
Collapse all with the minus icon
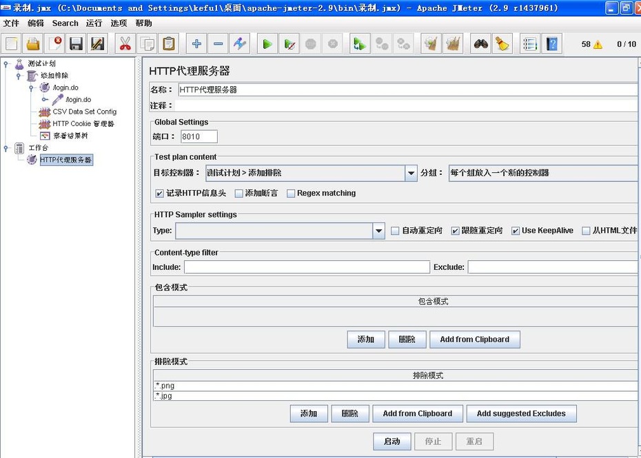(218, 43)
